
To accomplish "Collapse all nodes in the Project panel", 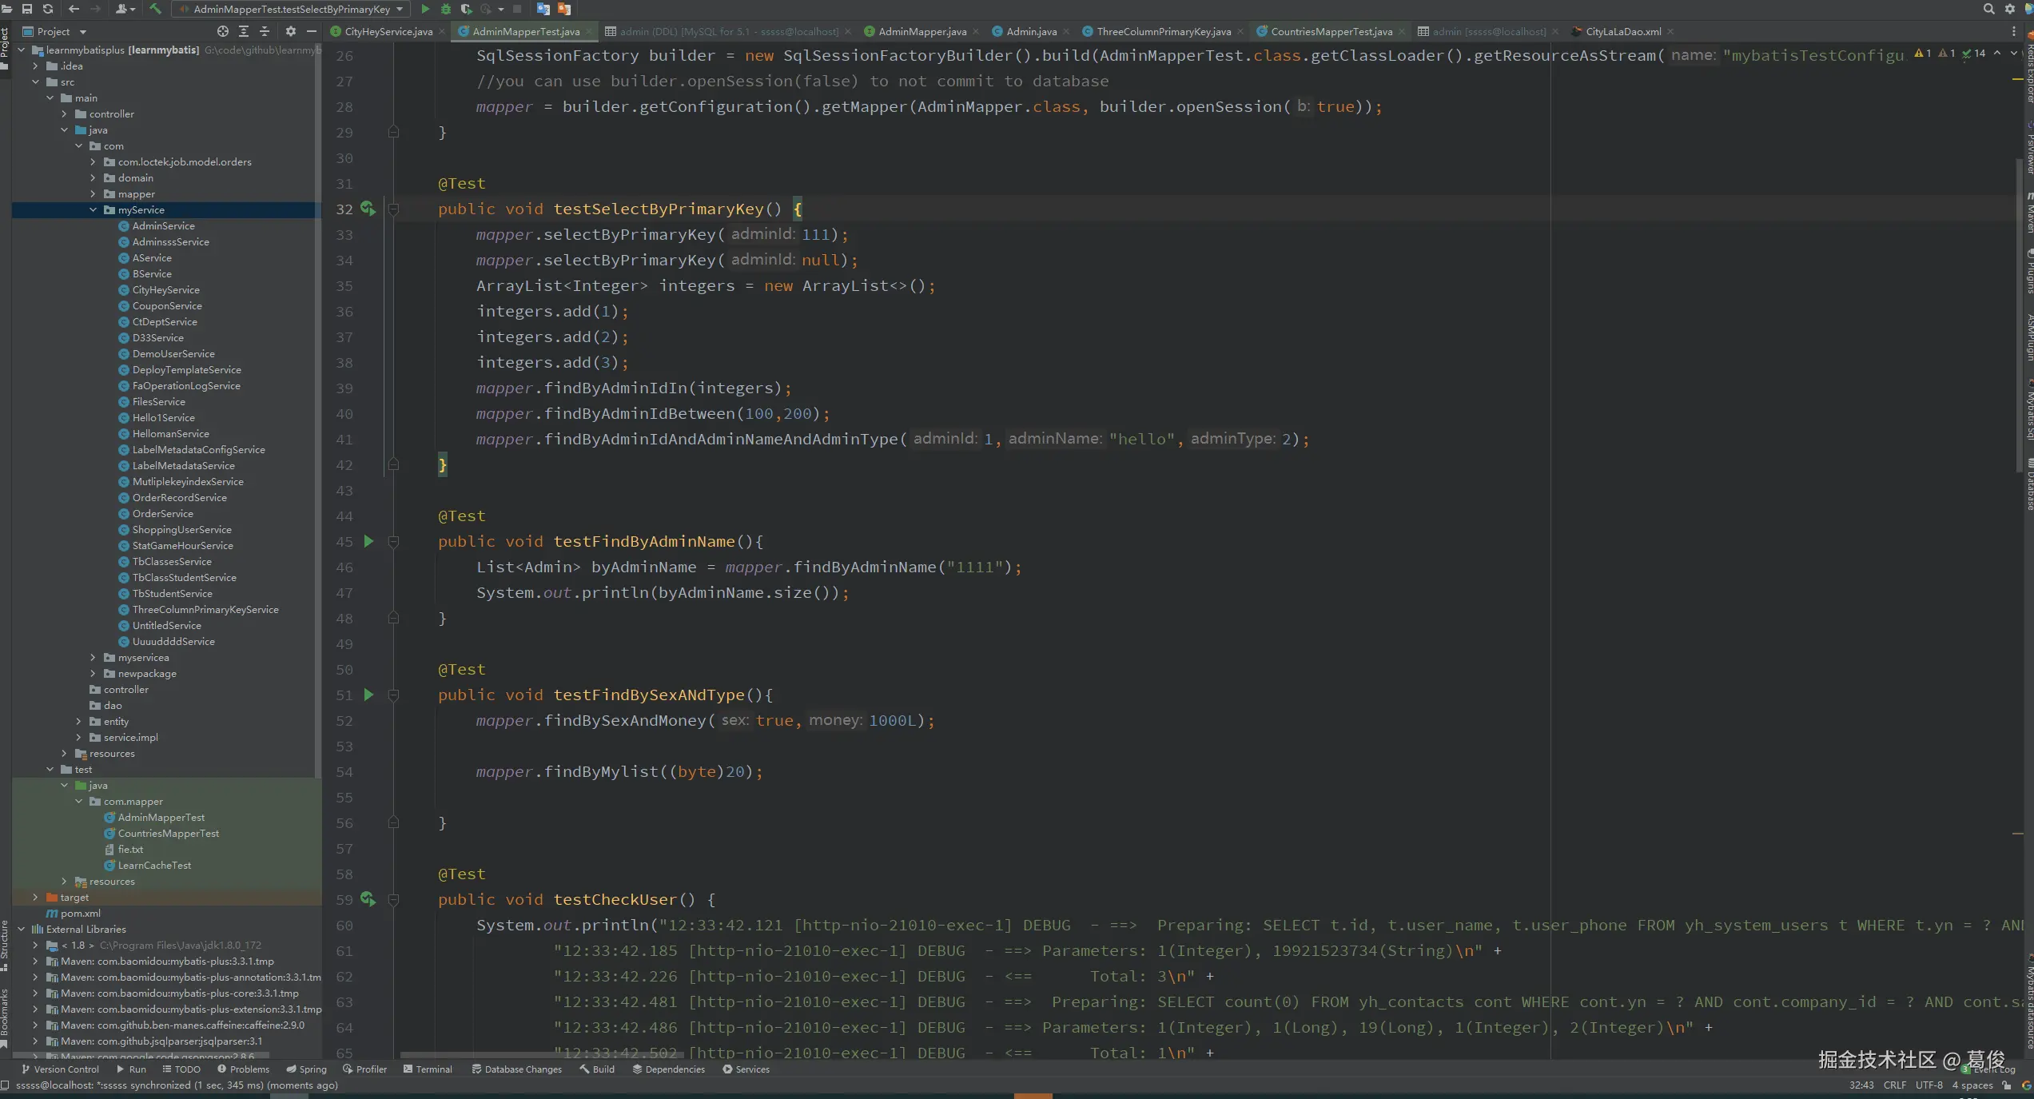I will pyautogui.click(x=265, y=31).
